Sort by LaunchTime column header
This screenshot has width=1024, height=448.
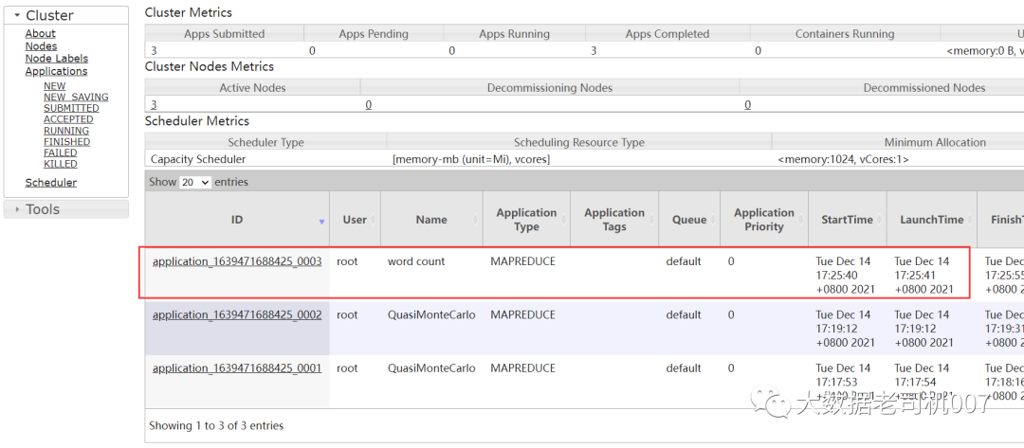pos(931,220)
